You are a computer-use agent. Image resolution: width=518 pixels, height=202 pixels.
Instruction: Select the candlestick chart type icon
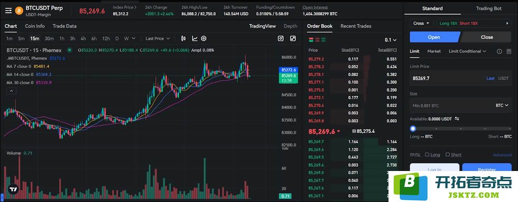pyautogui.click(x=184, y=39)
